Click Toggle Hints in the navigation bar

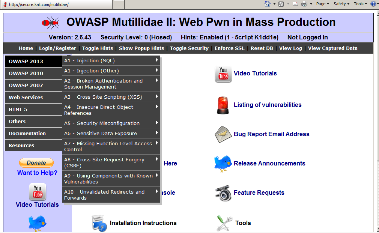point(98,48)
